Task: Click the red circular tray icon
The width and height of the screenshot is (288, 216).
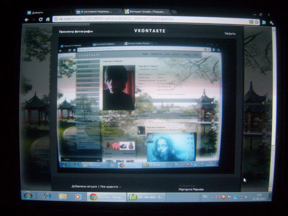Action: point(224,197)
